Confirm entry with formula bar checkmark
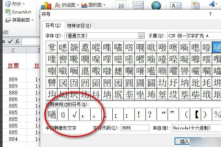 tap(10, 42)
